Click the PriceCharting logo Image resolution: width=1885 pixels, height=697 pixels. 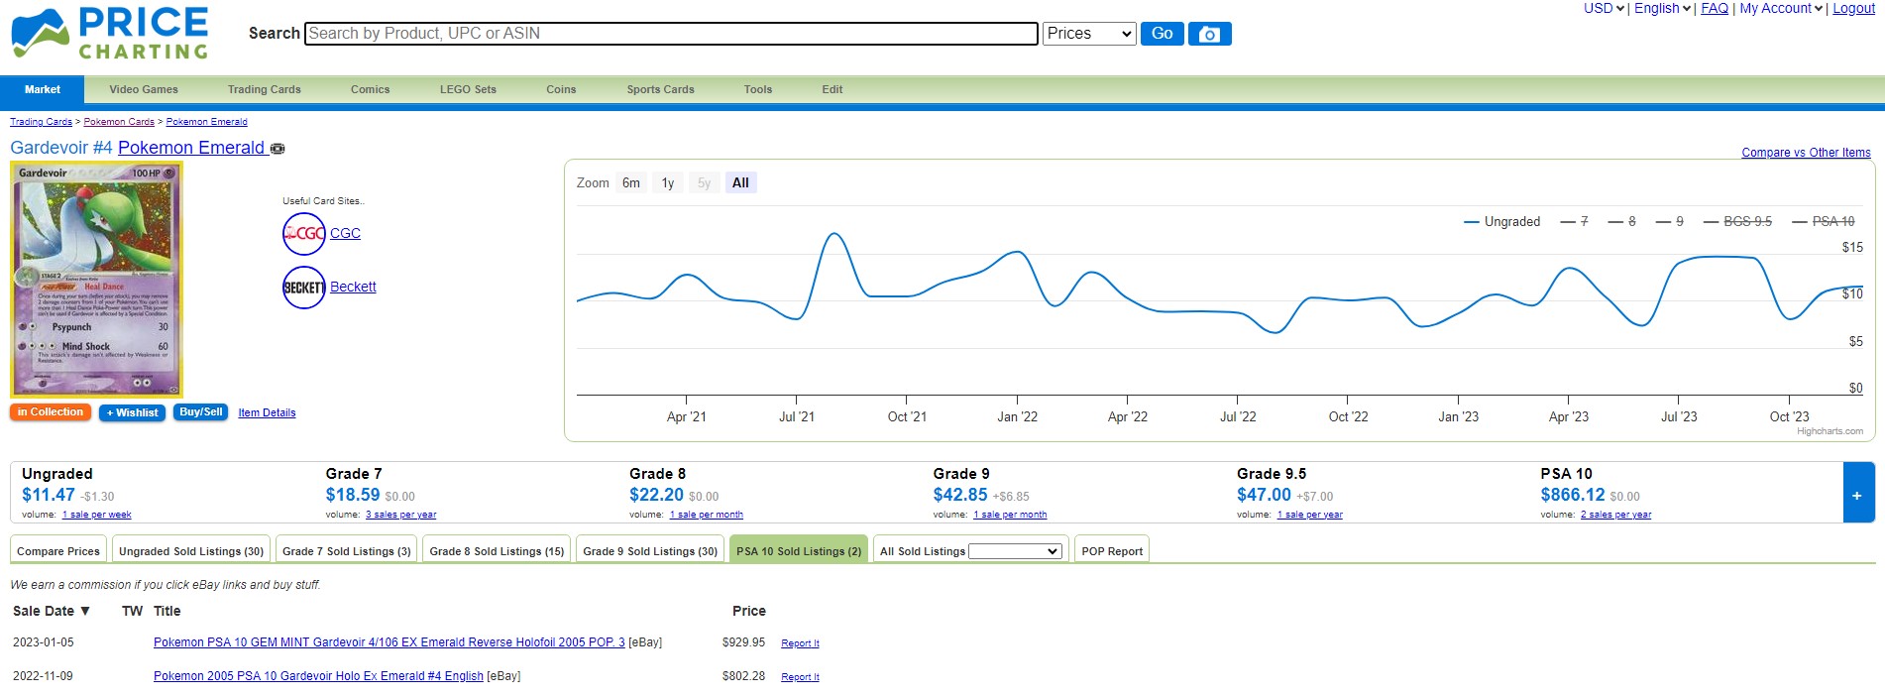pyautogui.click(x=110, y=34)
